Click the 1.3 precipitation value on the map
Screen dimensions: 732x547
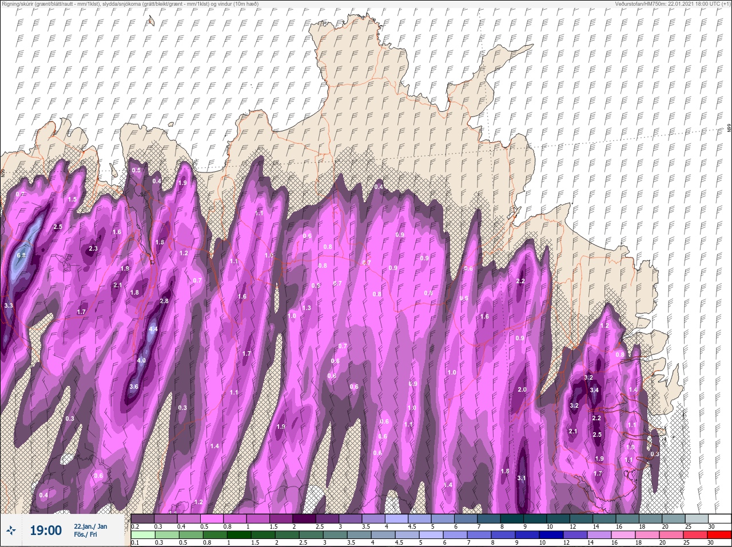pyautogui.click(x=307, y=308)
